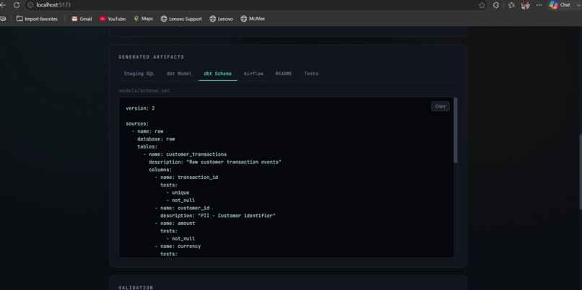Switch to the Airflow tab
Viewport: 582px width, 290px height.
[253, 74]
